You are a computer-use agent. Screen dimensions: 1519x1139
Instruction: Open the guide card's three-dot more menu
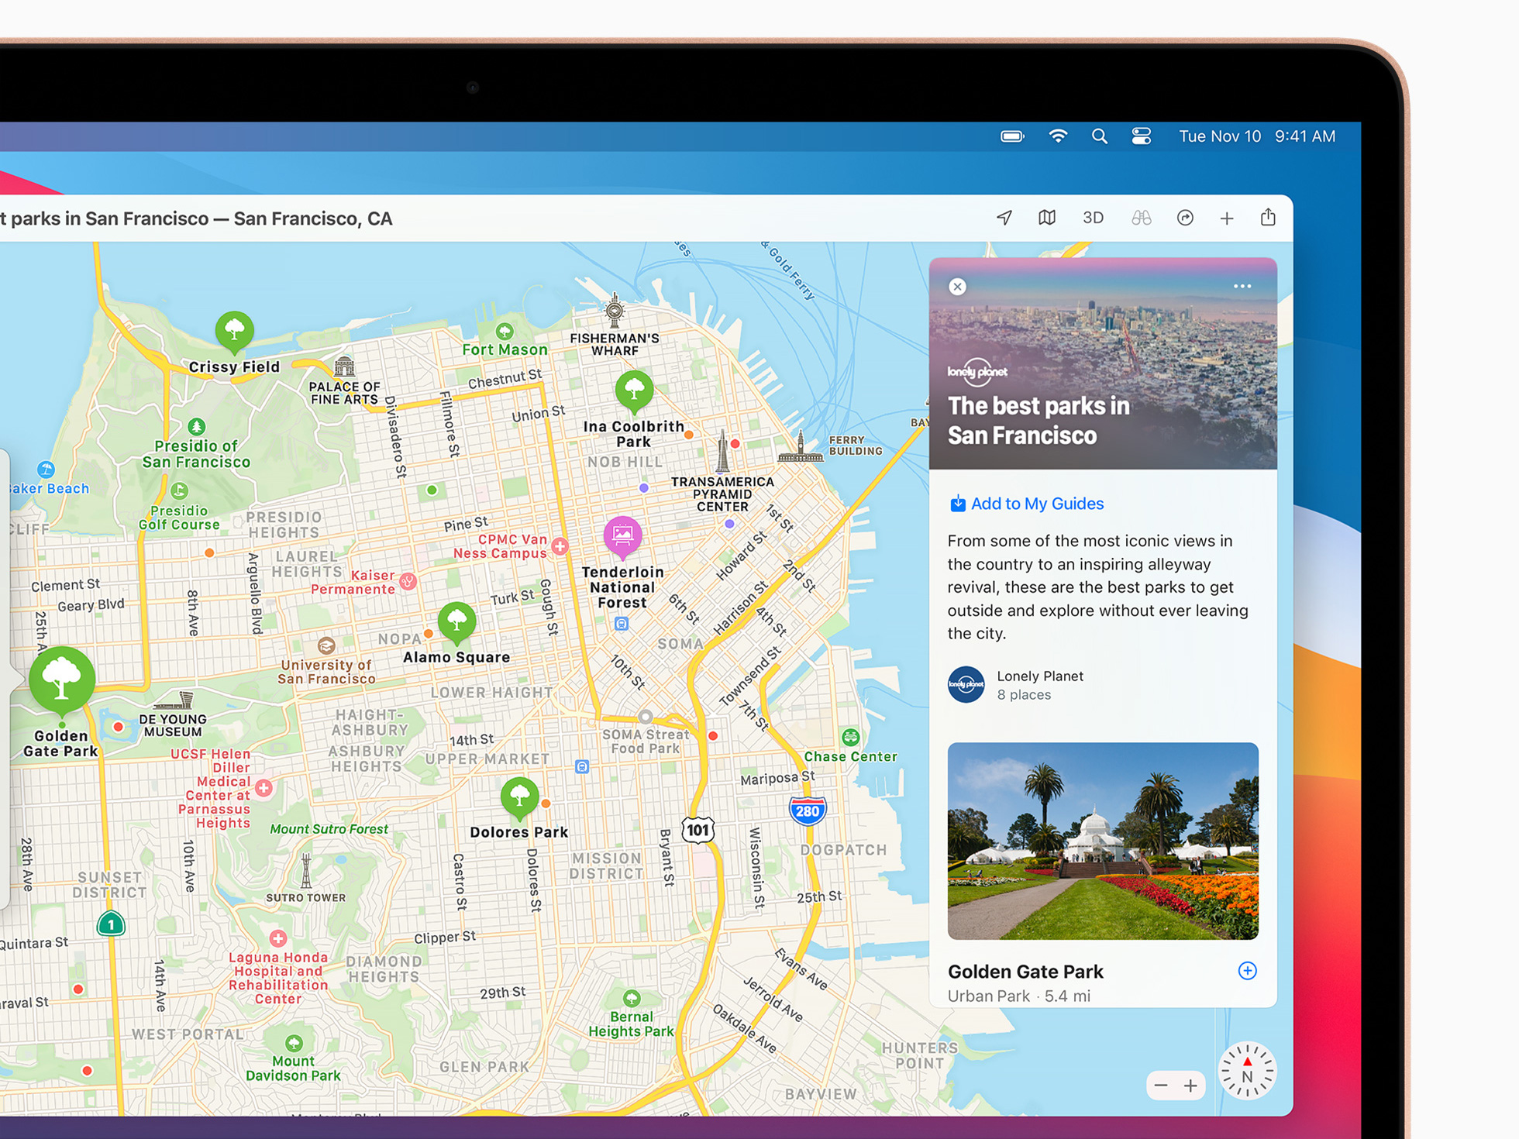coord(1242,287)
